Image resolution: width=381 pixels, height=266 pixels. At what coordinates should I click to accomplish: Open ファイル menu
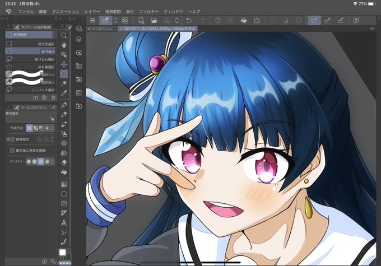point(26,11)
